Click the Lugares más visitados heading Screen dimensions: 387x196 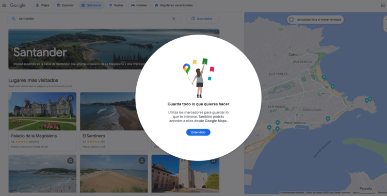point(34,80)
